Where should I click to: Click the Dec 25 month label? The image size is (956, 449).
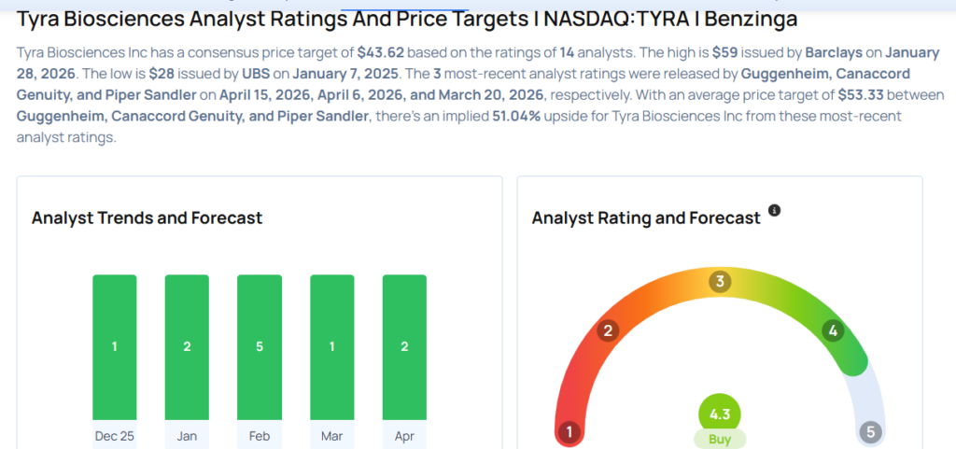(115, 435)
